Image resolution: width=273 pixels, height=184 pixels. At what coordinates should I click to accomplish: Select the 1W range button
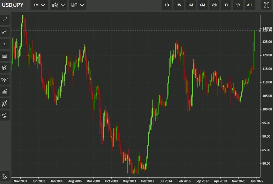click(x=179, y=5)
